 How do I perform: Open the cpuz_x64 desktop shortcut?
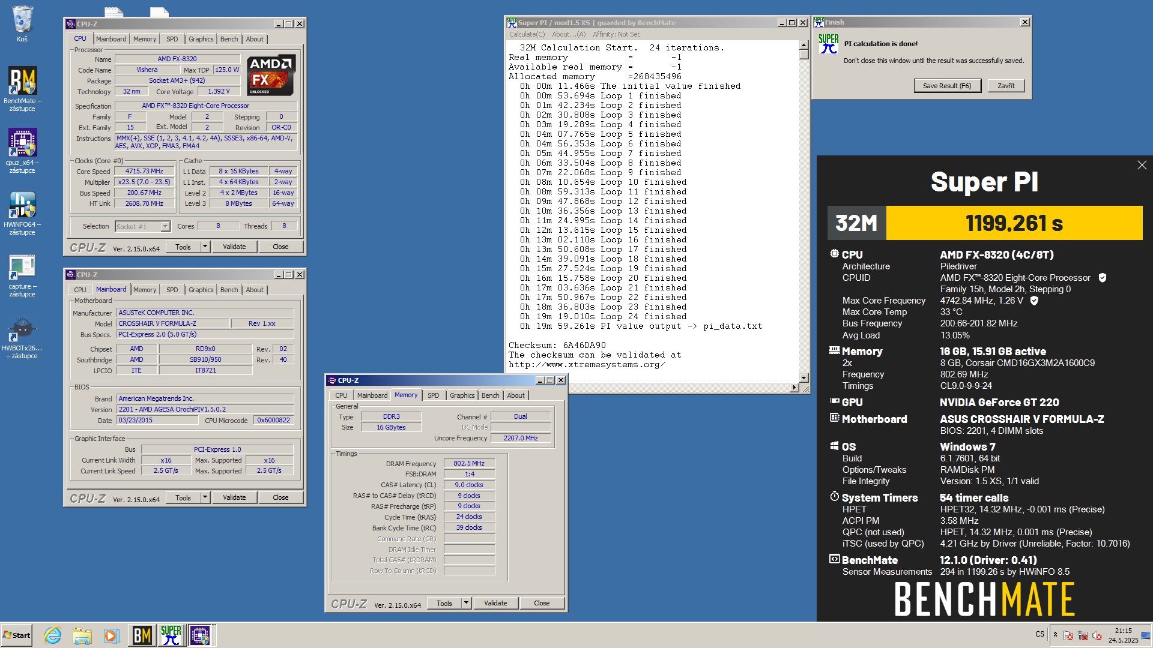(x=22, y=151)
